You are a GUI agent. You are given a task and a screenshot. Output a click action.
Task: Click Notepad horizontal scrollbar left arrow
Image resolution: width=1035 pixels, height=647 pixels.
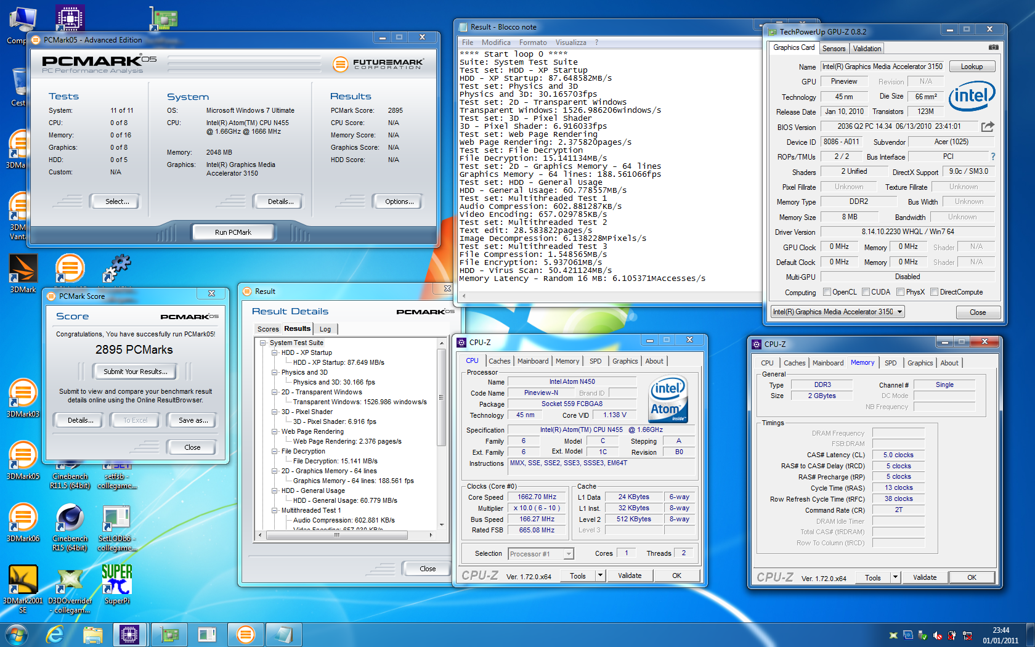(463, 296)
